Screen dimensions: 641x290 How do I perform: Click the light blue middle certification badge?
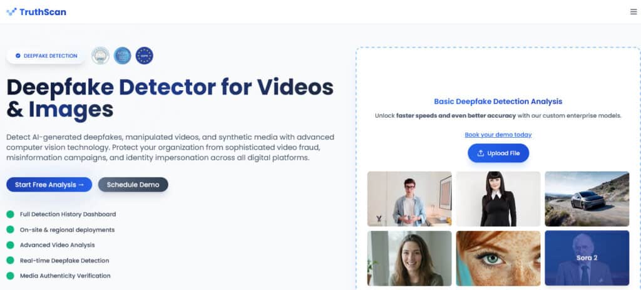coord(122,56)
